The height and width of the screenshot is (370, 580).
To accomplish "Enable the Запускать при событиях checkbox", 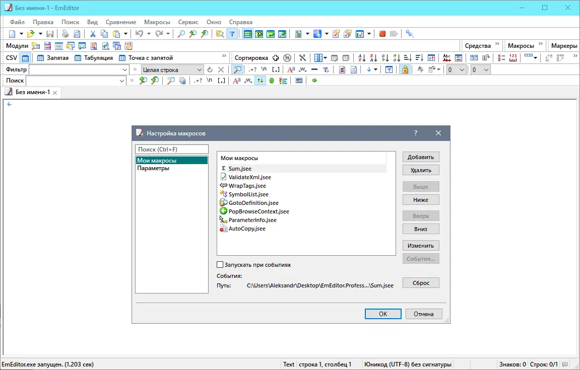I will click(x=220, y=264).
